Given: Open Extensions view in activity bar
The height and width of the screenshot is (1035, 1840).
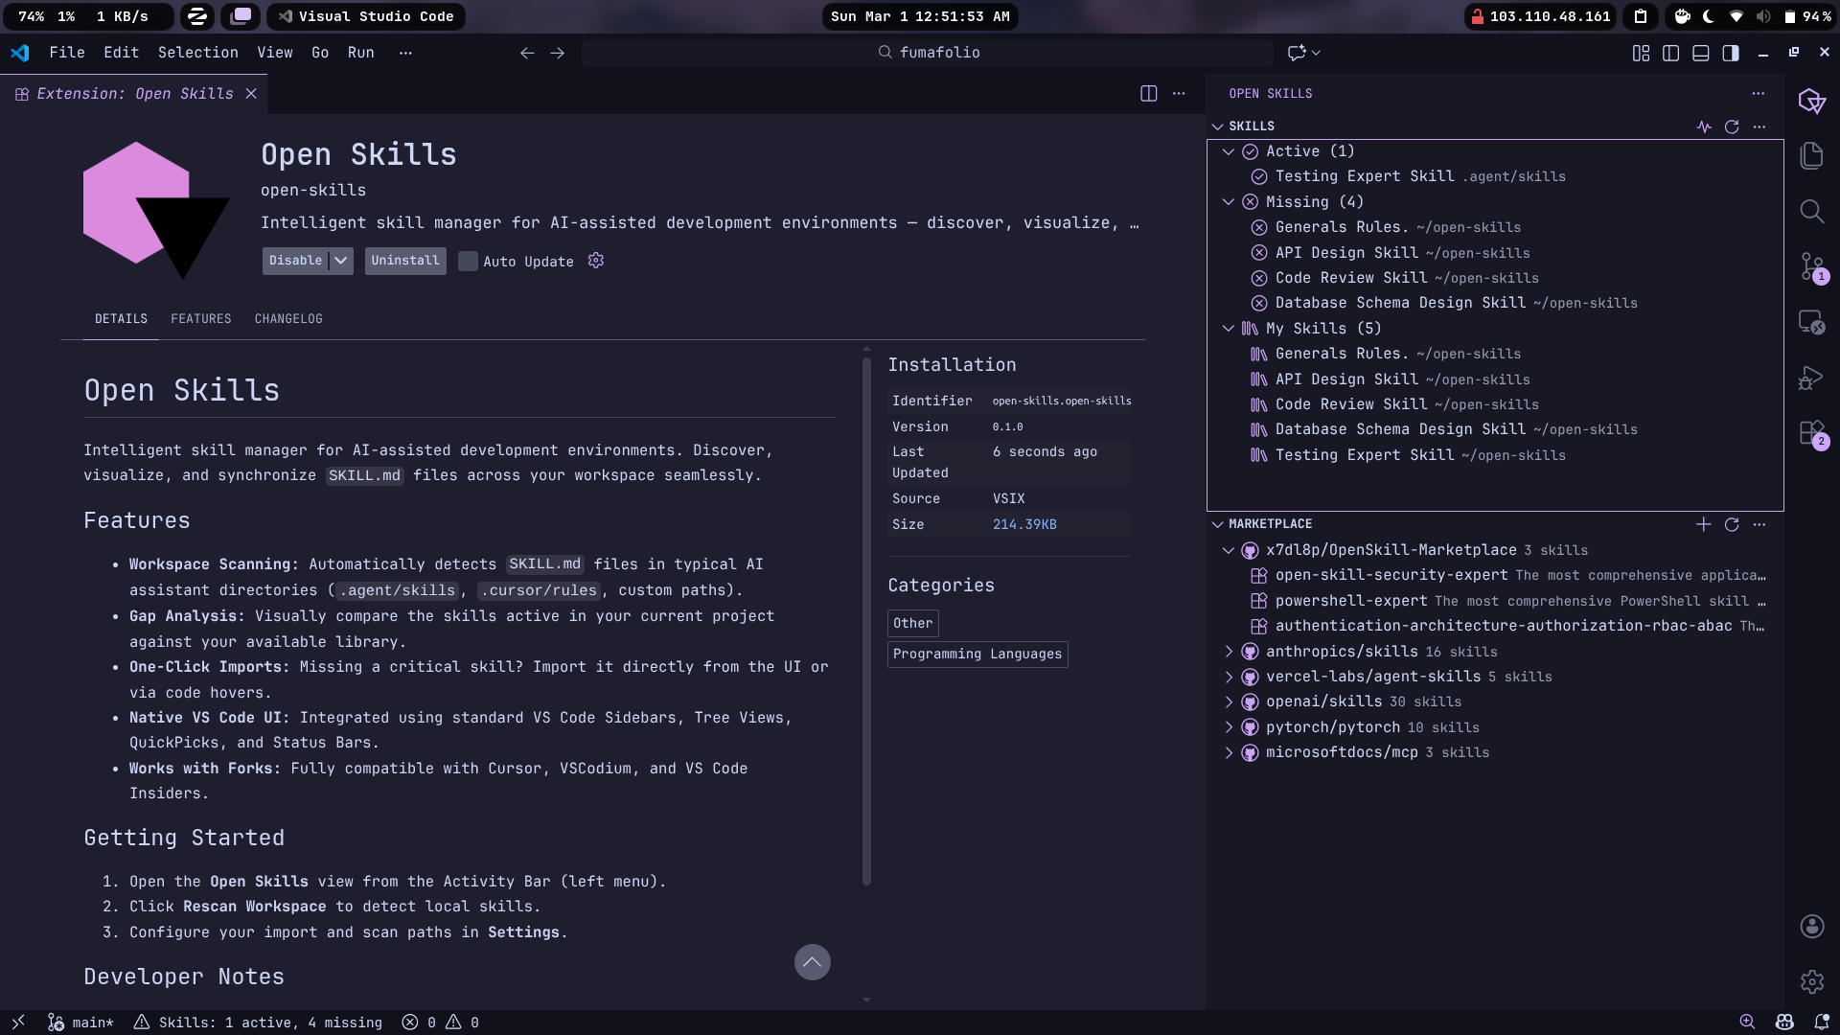Looking at the screenshot, I should tap(1811, 433).
